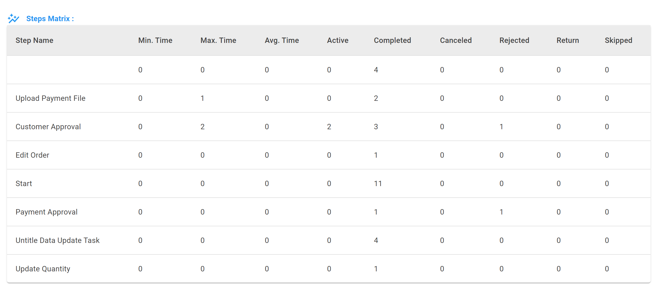Click the Canceled column header
The height and width of the screenshot is (292, 657).
coord(456,40)
